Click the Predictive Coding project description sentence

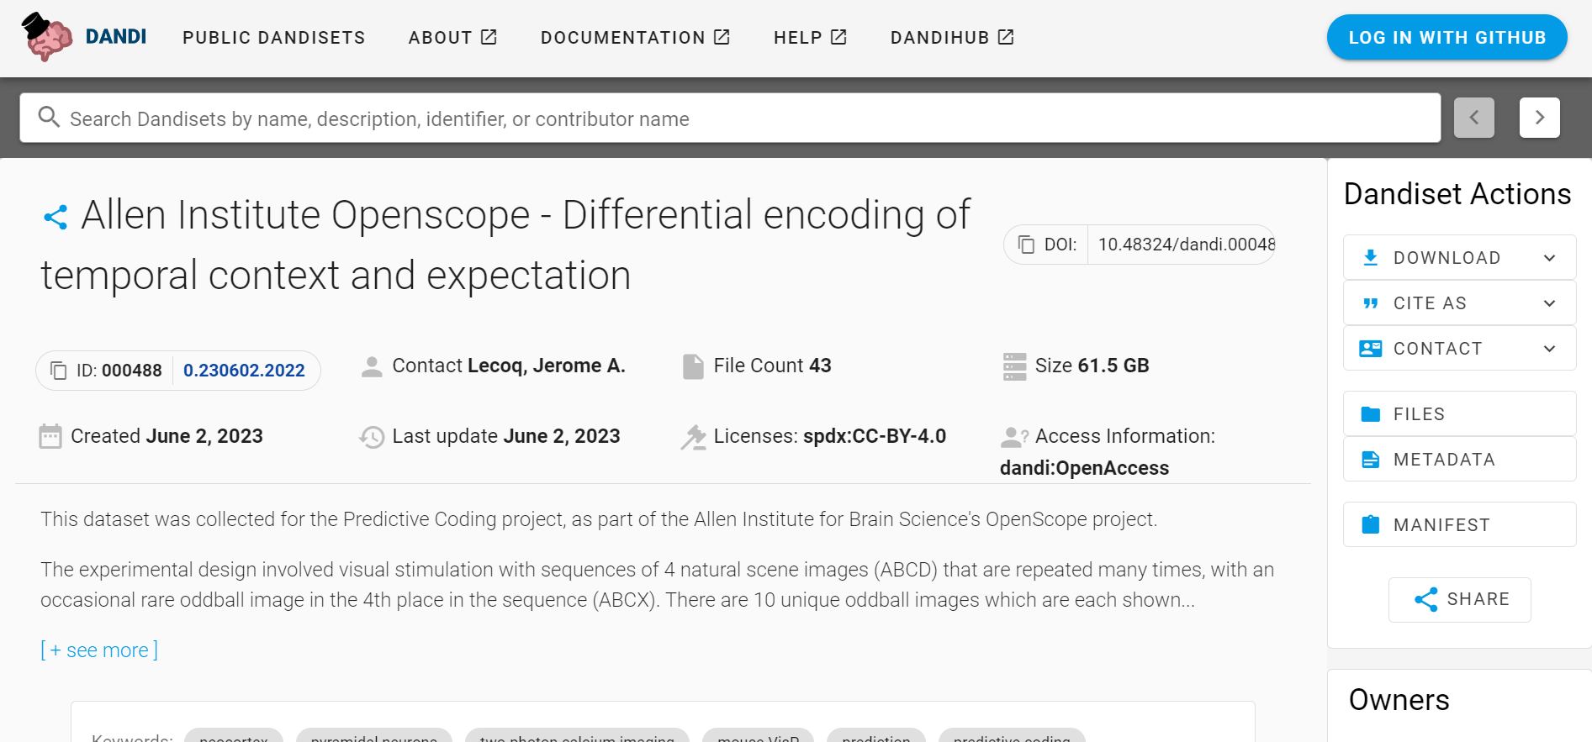599,519
